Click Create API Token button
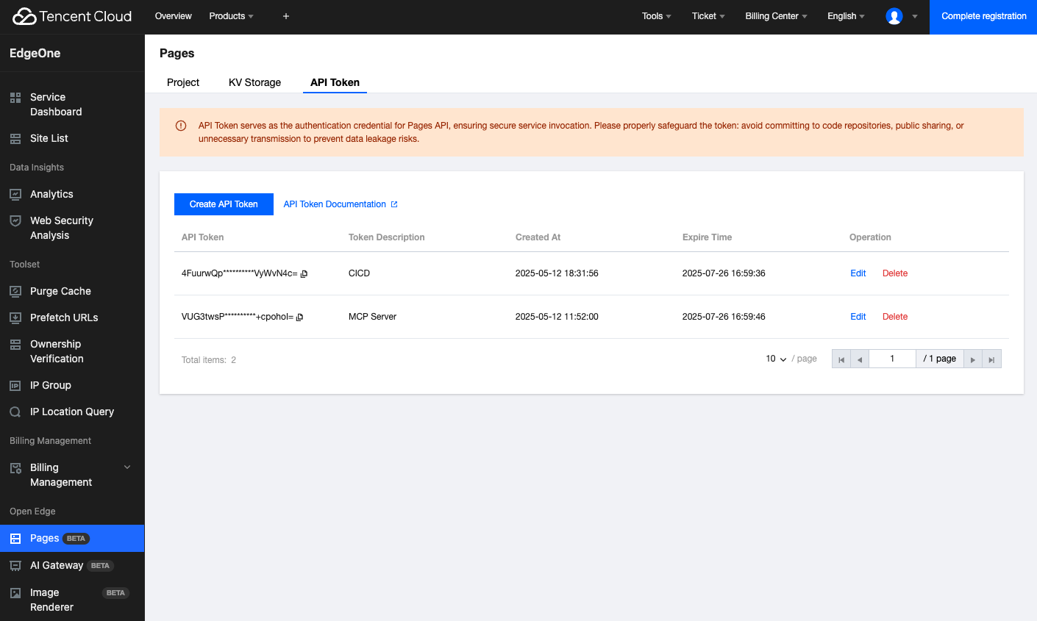The image size is (1037, 621). pyautogui.click(x=224, y=204)
